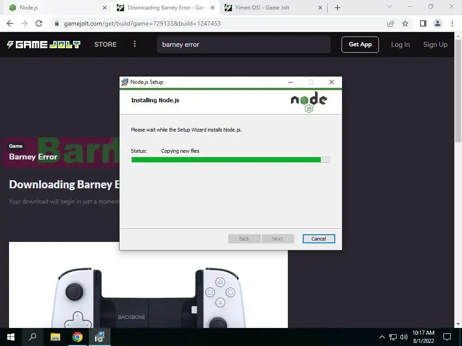Click the browser forward arrow
This screenshot has width=462, height=346.
pos(24,23)
